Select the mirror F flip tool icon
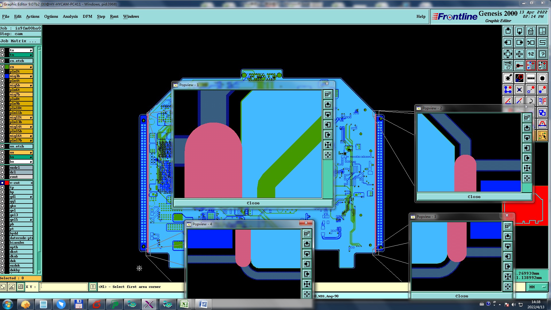This screenshot has height=310, width=551. point(542,101)
